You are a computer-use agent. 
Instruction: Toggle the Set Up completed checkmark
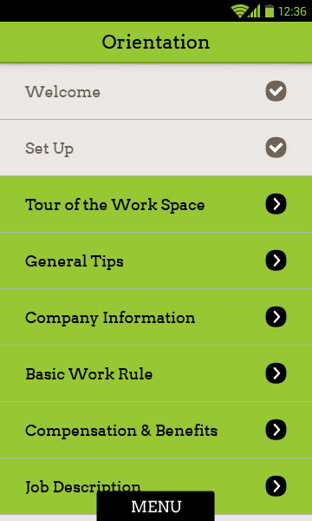click(276, 148)
